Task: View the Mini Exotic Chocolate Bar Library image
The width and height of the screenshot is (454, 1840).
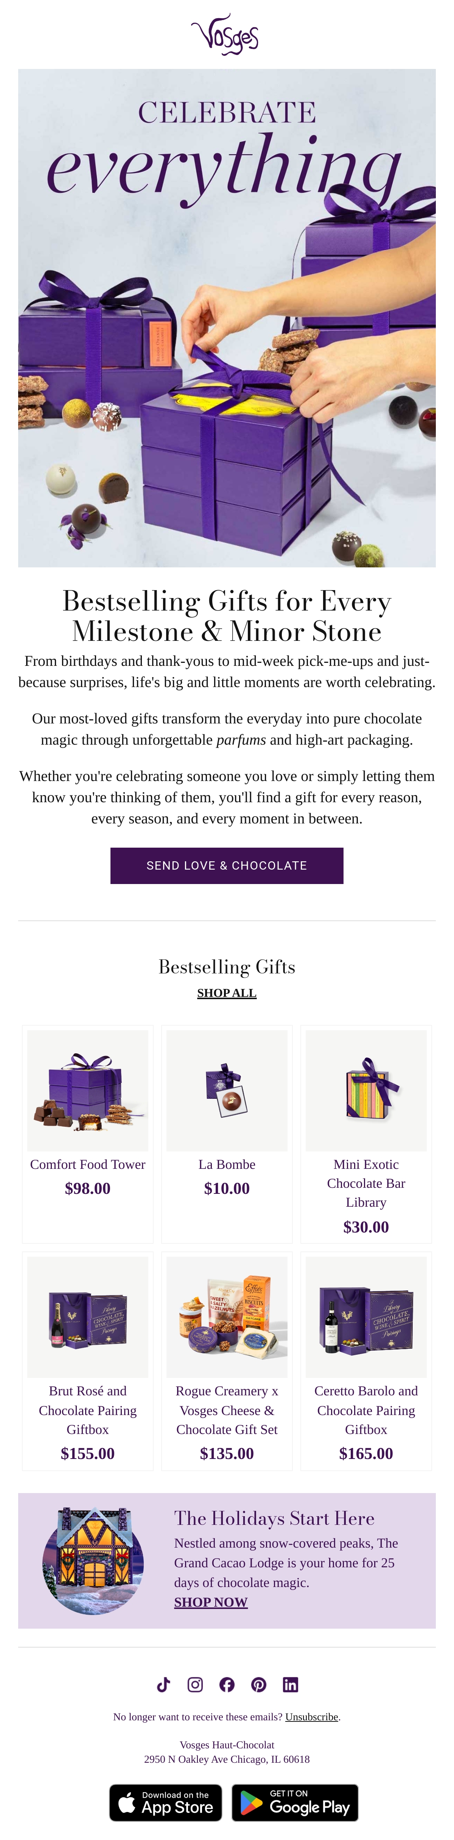Action: pyautogui.click(x=366, y=1090)
